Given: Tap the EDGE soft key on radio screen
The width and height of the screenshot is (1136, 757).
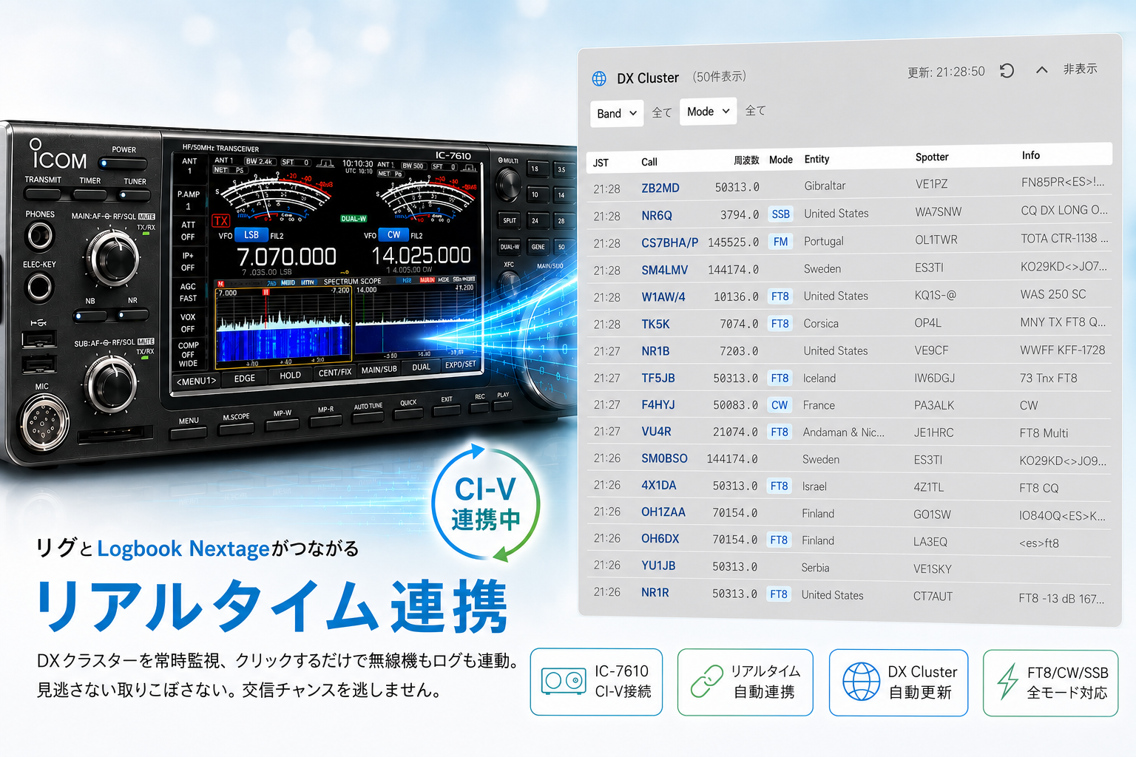Looking at the screenshot, I should [x=245, y=378].
